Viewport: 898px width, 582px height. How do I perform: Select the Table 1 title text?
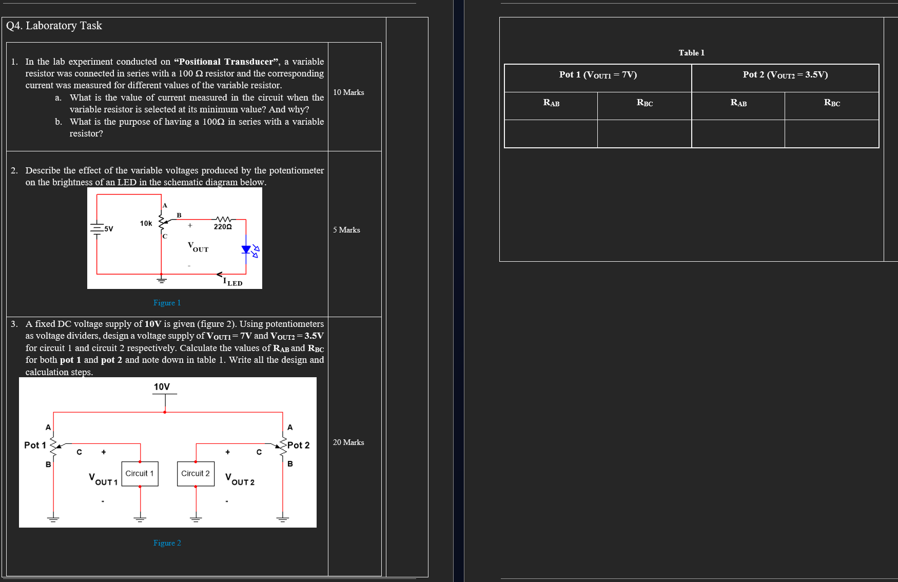tap(691, 52)
